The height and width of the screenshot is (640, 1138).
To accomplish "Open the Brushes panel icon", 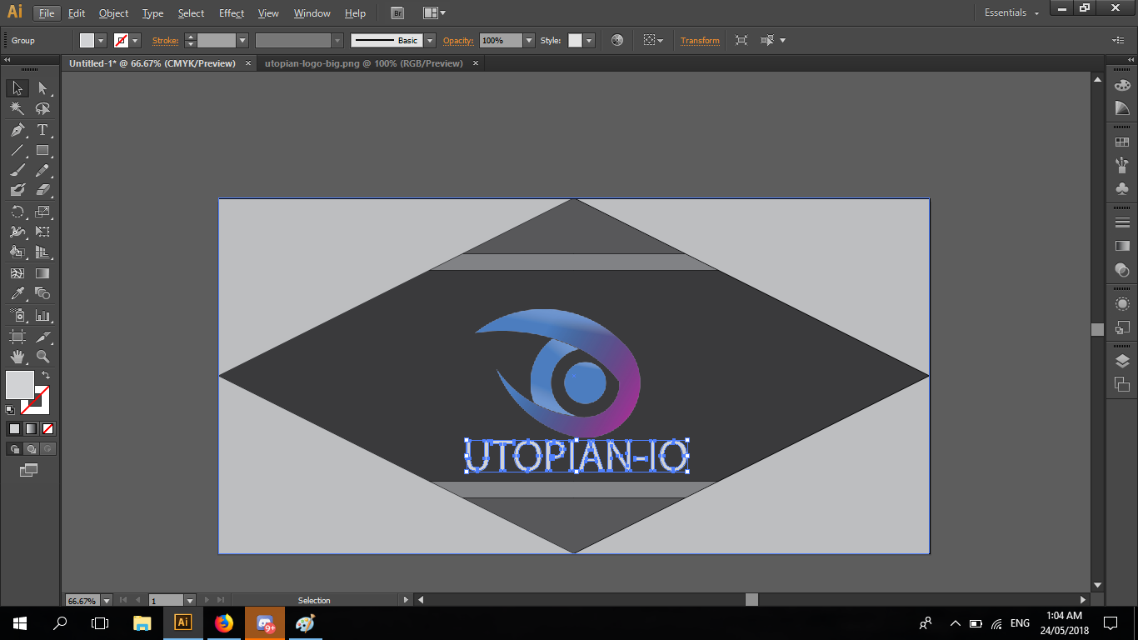I will [x=1122, y=165].
